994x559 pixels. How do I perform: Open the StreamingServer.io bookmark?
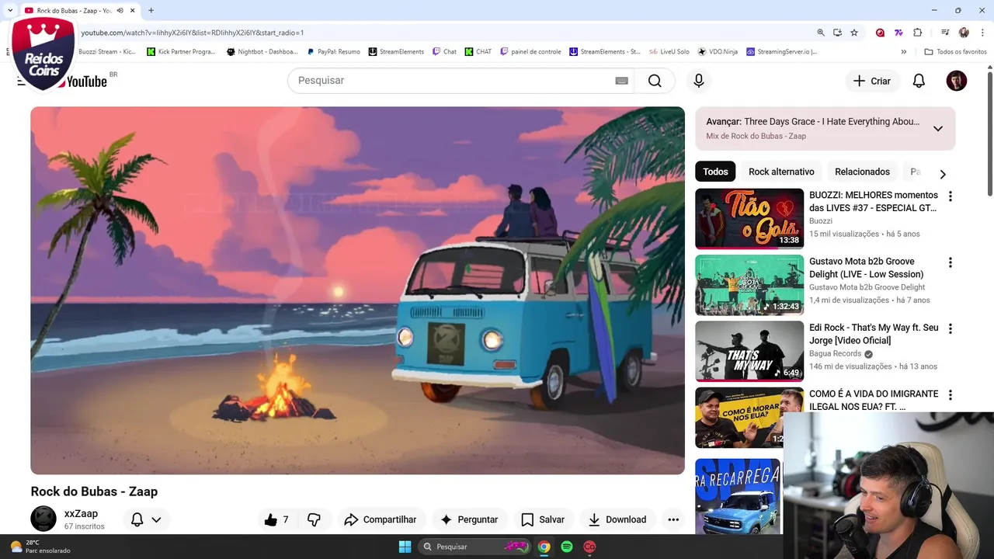coord(782,52)
